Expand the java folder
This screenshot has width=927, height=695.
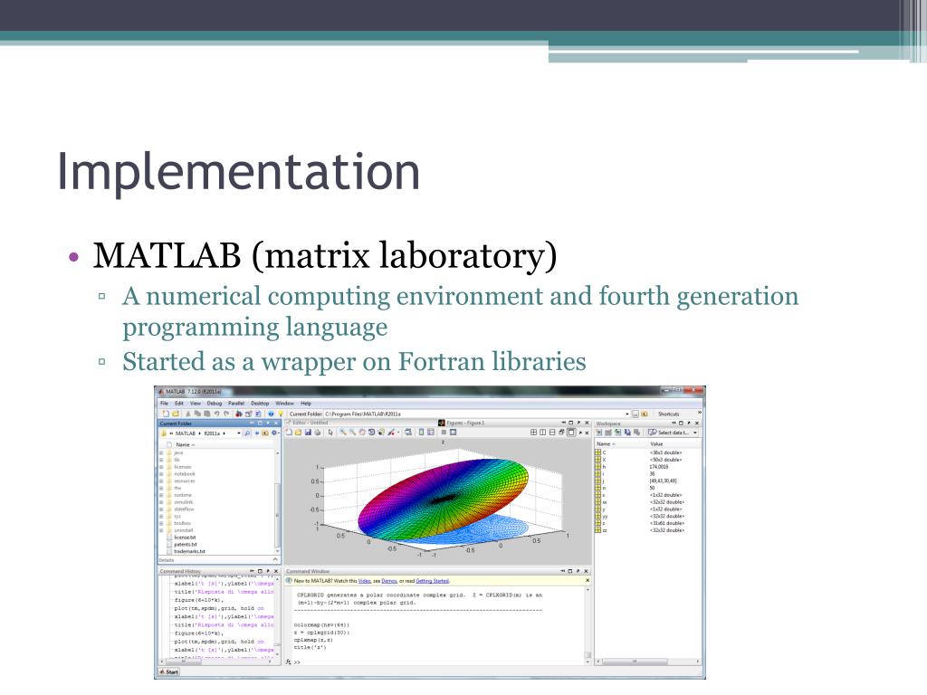point(161,452)
